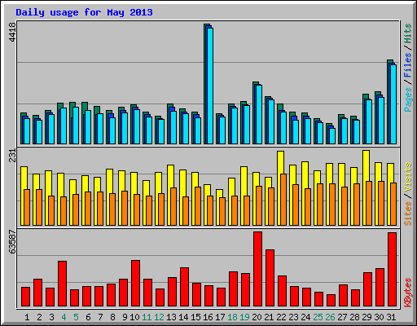Select the red KBytes bar for day 31
This screenshot has height=326, width=417.
click(x=392, y=269)
